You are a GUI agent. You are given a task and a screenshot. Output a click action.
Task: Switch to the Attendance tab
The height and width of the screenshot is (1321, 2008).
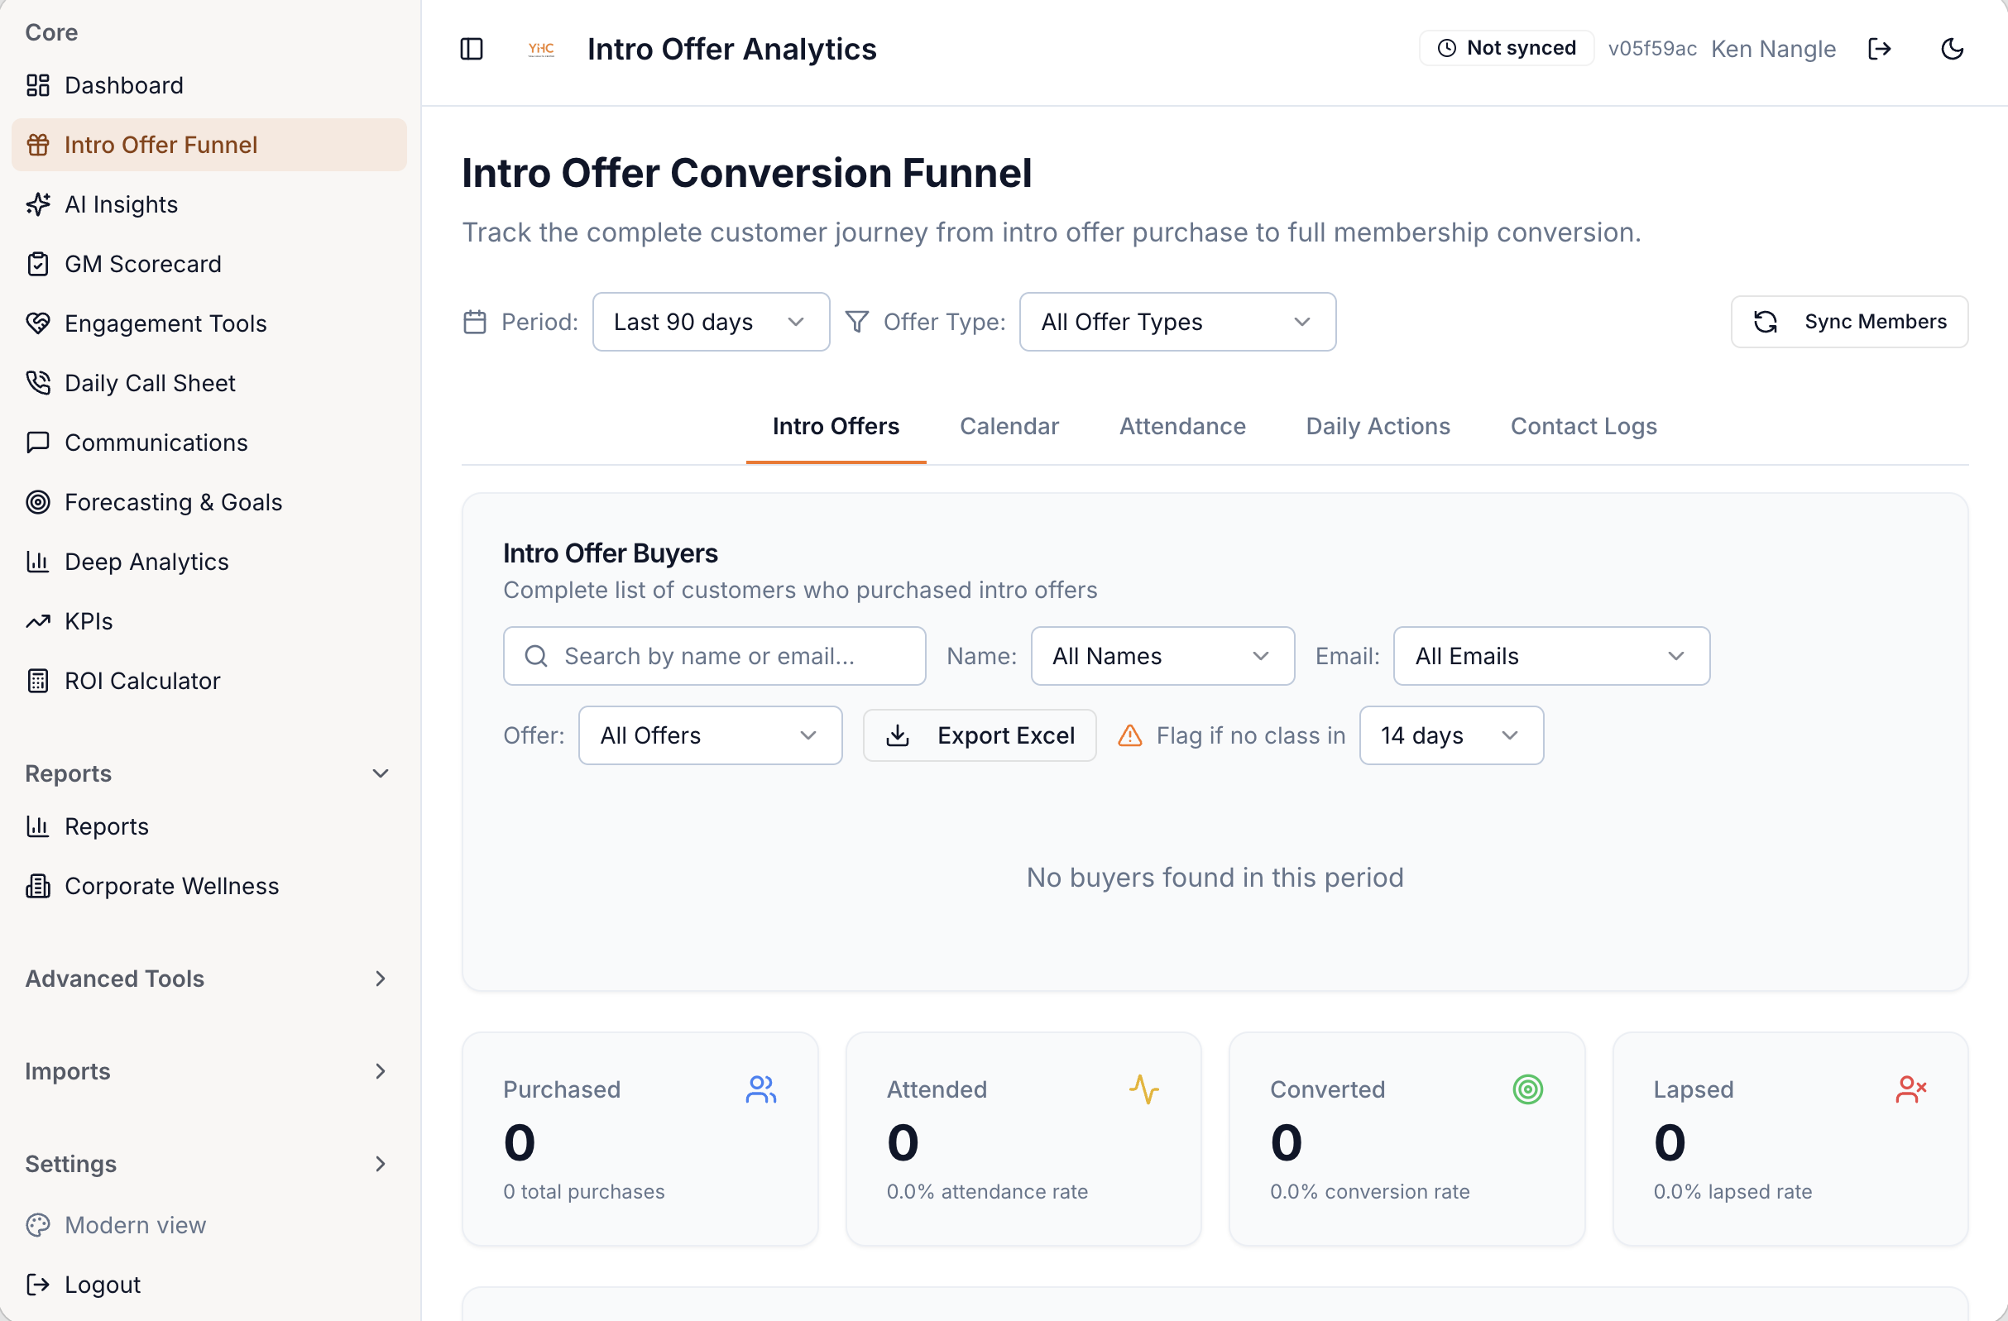(1182, 426)
